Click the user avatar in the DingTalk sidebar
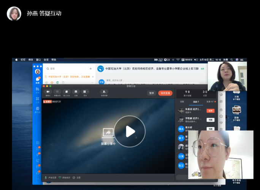 (38, 71)
